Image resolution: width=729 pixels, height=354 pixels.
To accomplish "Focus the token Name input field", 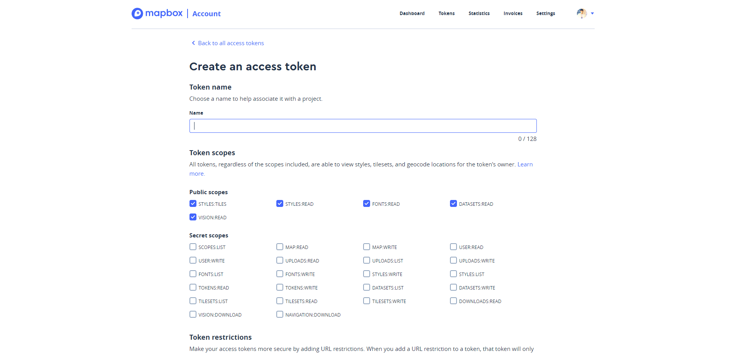I will pyautogui.click(x=363, y=126).
